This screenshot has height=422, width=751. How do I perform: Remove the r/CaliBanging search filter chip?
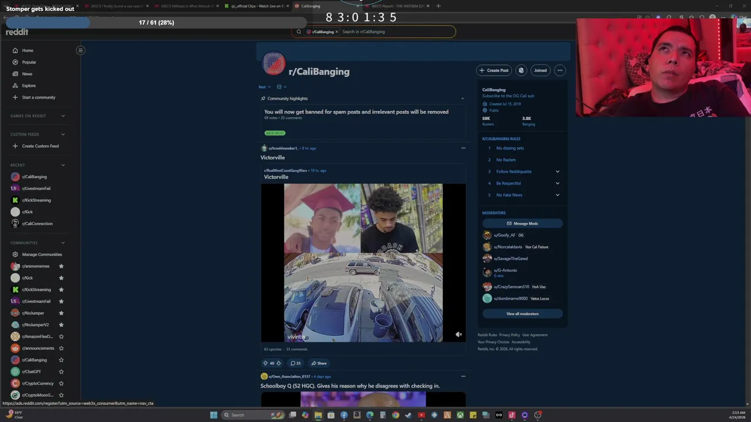click(337, 32)
